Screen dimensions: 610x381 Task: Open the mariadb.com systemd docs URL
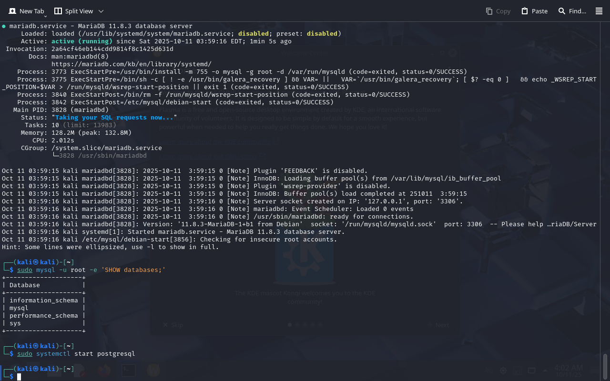pos(131,64)
